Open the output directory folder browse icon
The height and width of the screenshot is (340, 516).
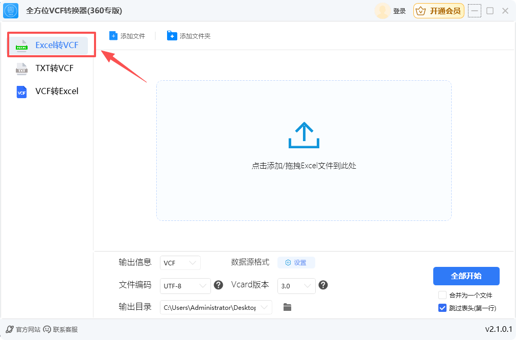(x=287, y=307)
